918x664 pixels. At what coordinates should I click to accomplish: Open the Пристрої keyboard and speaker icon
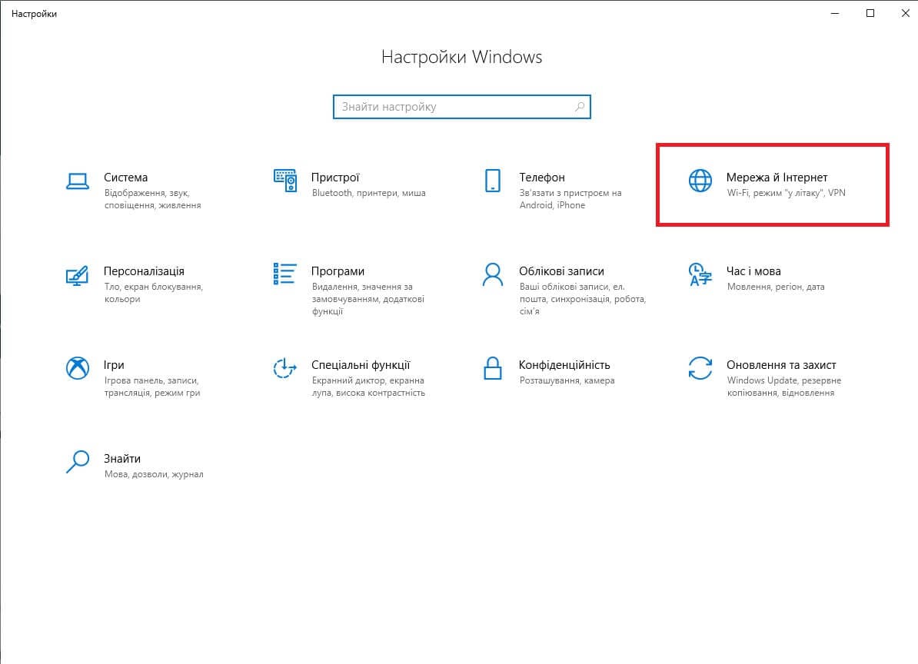pyautogui.click(x=285, y=181)
